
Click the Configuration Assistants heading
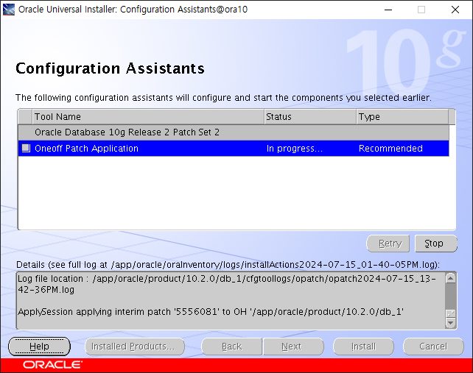click(x=110, y=68)
